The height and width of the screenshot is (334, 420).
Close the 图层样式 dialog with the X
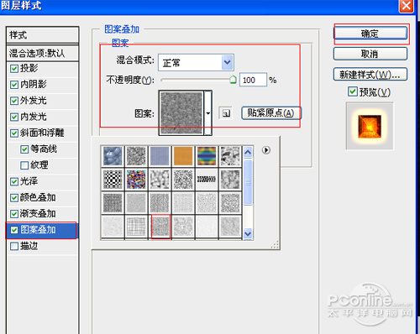[407, 6]
